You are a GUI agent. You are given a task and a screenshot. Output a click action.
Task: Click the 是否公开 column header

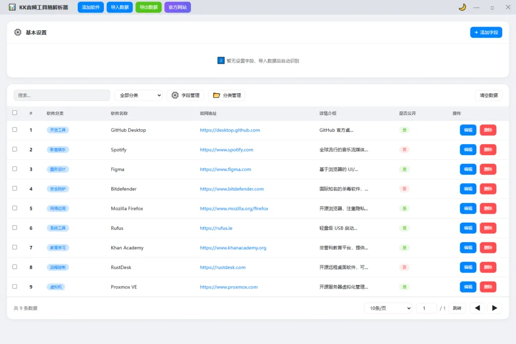pyautogui.click(x=407, y=113)
